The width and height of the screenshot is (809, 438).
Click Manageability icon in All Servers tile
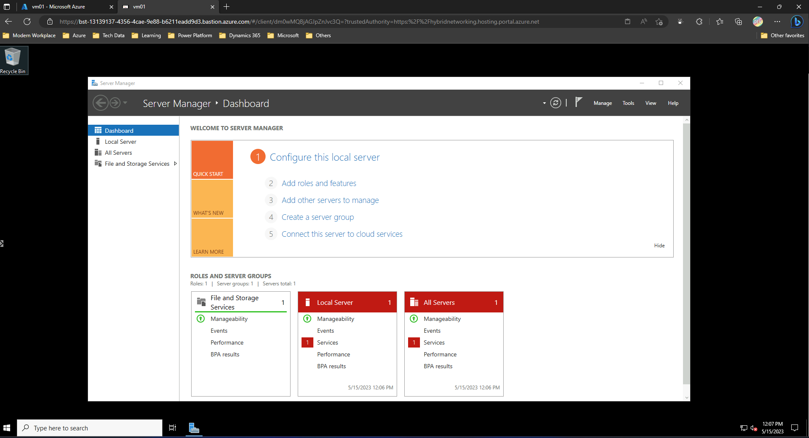414,319
